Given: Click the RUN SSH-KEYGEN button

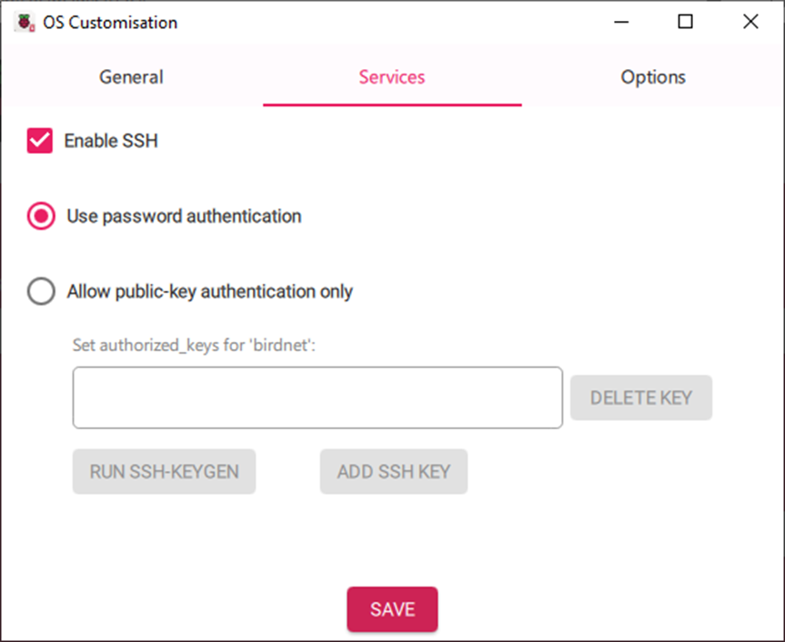Looking at the screenshot, I should [x=165, y=472].
